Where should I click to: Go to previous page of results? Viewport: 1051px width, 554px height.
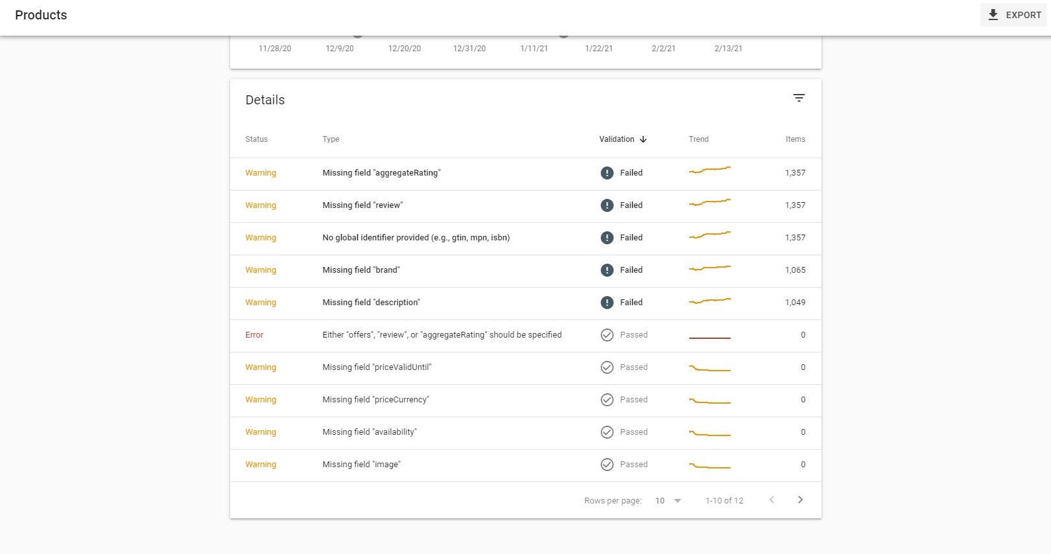tap(772, 500)
